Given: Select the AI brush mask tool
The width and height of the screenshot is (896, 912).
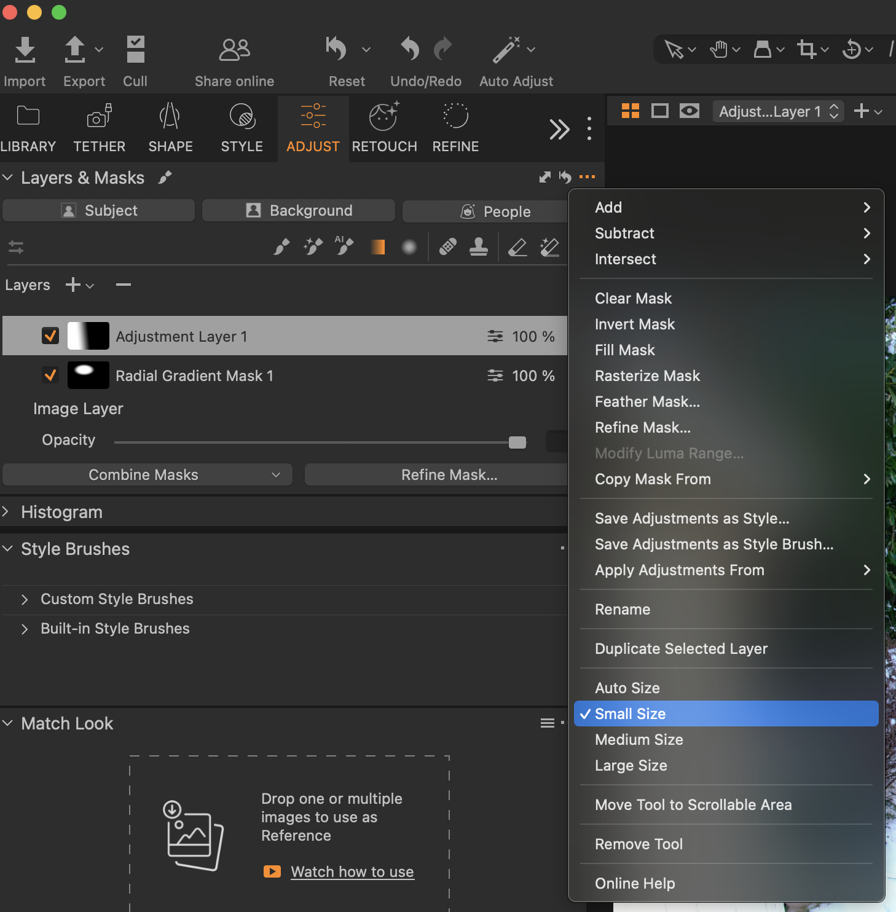Looking at the screenshot, I should (x=344, y=246).
